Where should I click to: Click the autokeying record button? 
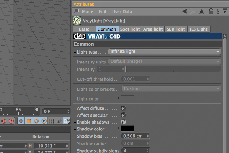click(3, 121)
